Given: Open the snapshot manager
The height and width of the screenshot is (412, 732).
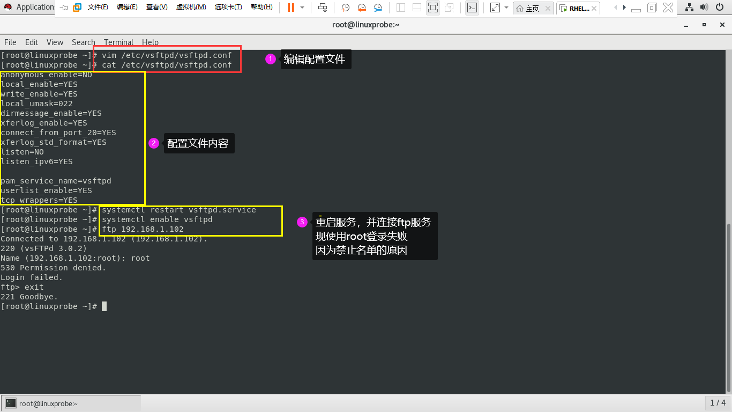Looking at the screenshot, I should (378, 8).
